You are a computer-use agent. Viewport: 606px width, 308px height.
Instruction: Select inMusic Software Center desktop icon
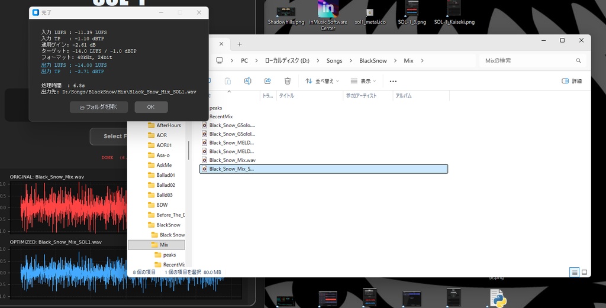point(328,15)
